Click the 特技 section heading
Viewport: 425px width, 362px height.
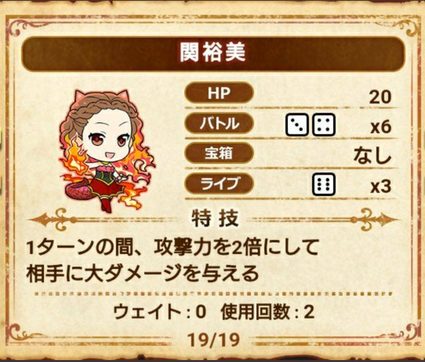coord(215,218)
